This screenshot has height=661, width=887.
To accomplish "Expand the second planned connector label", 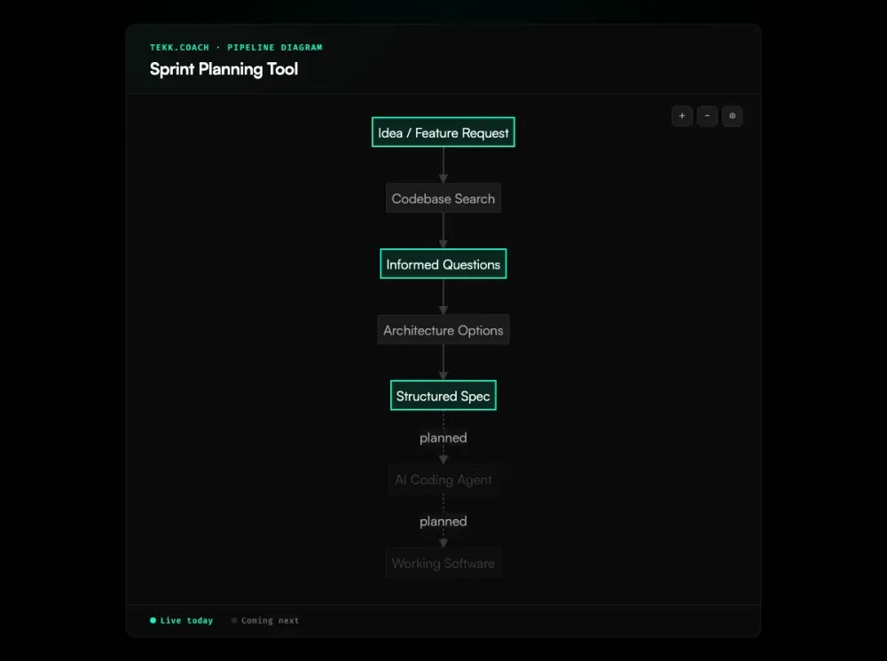I will coord(443,521).
